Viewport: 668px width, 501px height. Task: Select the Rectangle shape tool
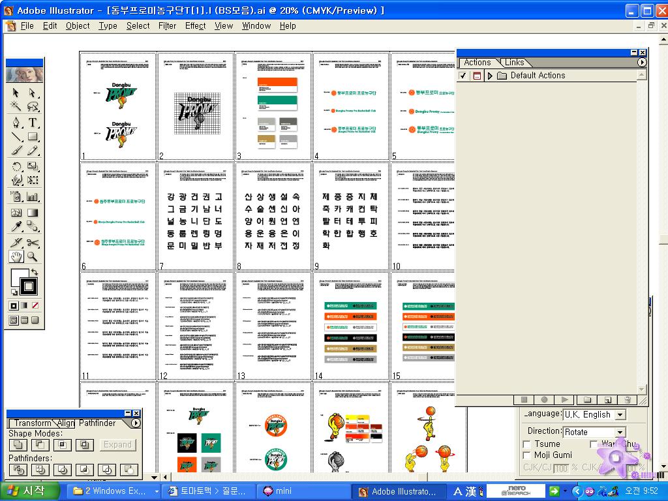coord(32,137)
